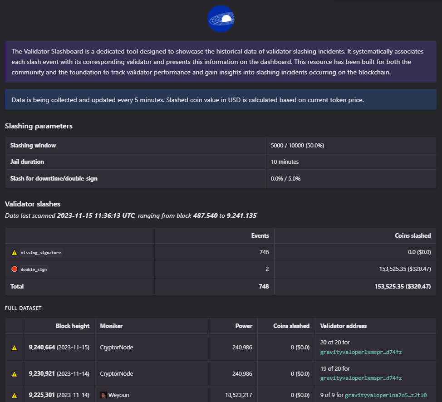Click the starting block number 487,540
442x402 pixels.
205,216
